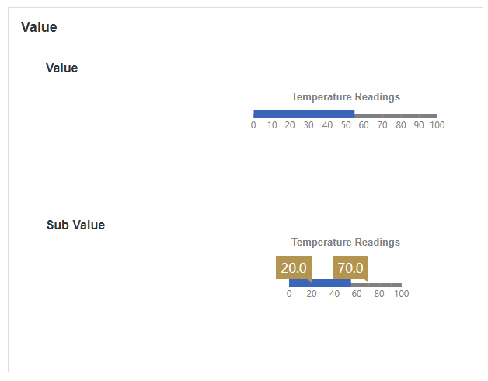
Task: Click the 30 tick label on top gauge
Action: [308, 125]
